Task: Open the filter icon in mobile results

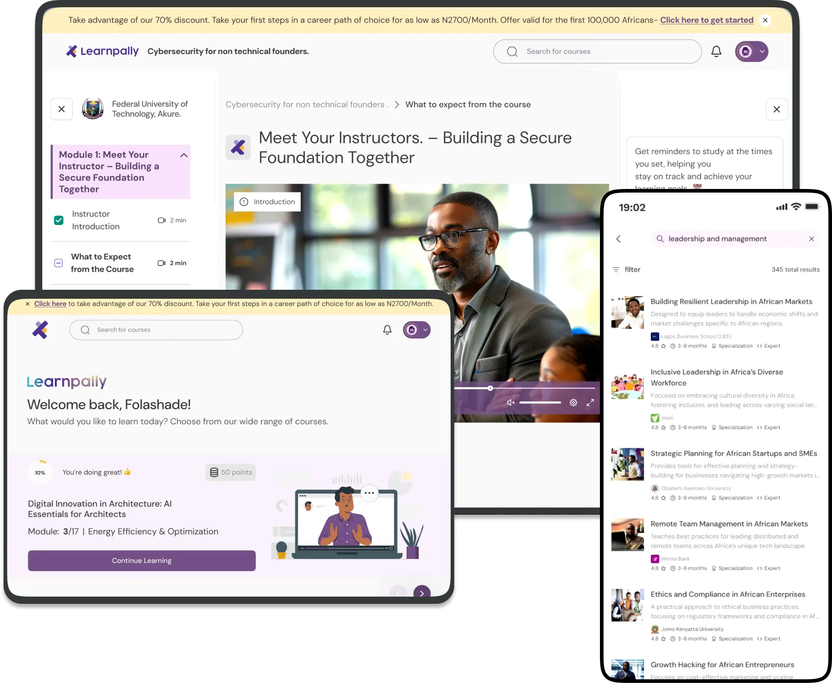Action: coord(616,270)
